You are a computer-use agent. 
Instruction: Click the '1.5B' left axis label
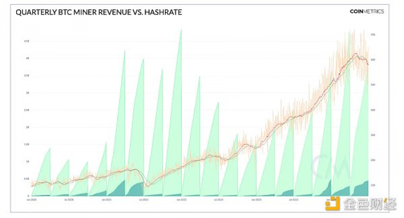coord(27,144)
